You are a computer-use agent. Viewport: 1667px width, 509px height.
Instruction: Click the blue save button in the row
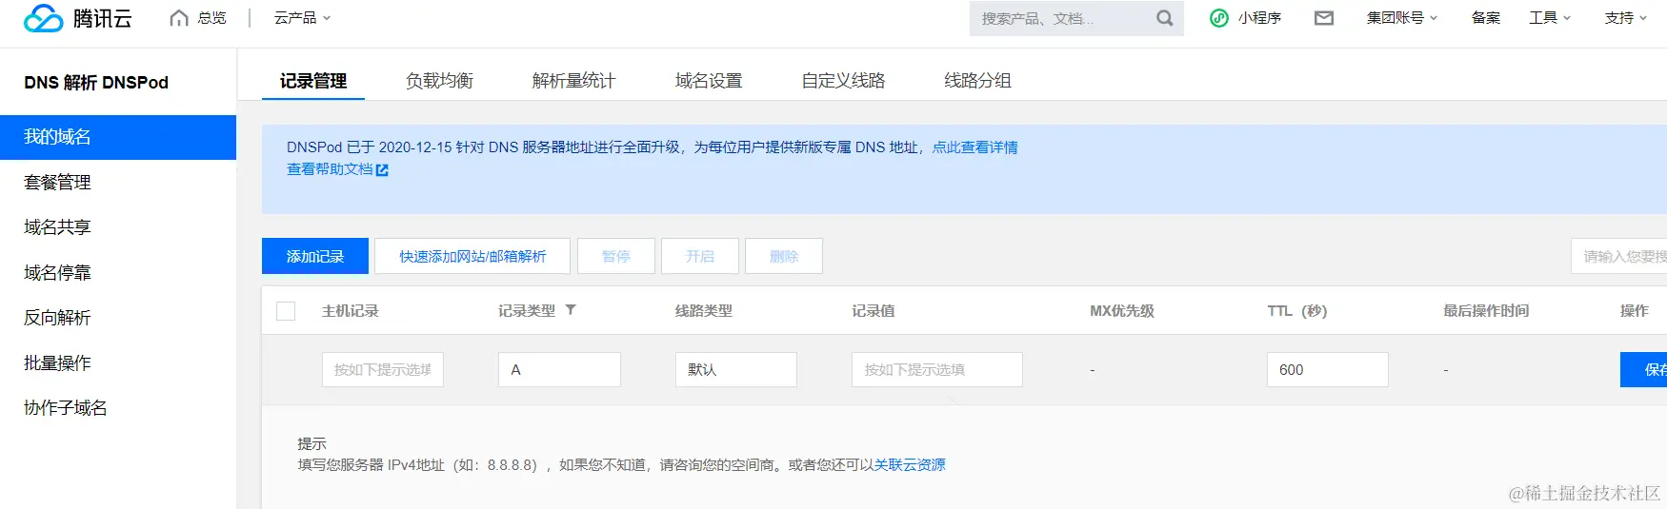1644,369
